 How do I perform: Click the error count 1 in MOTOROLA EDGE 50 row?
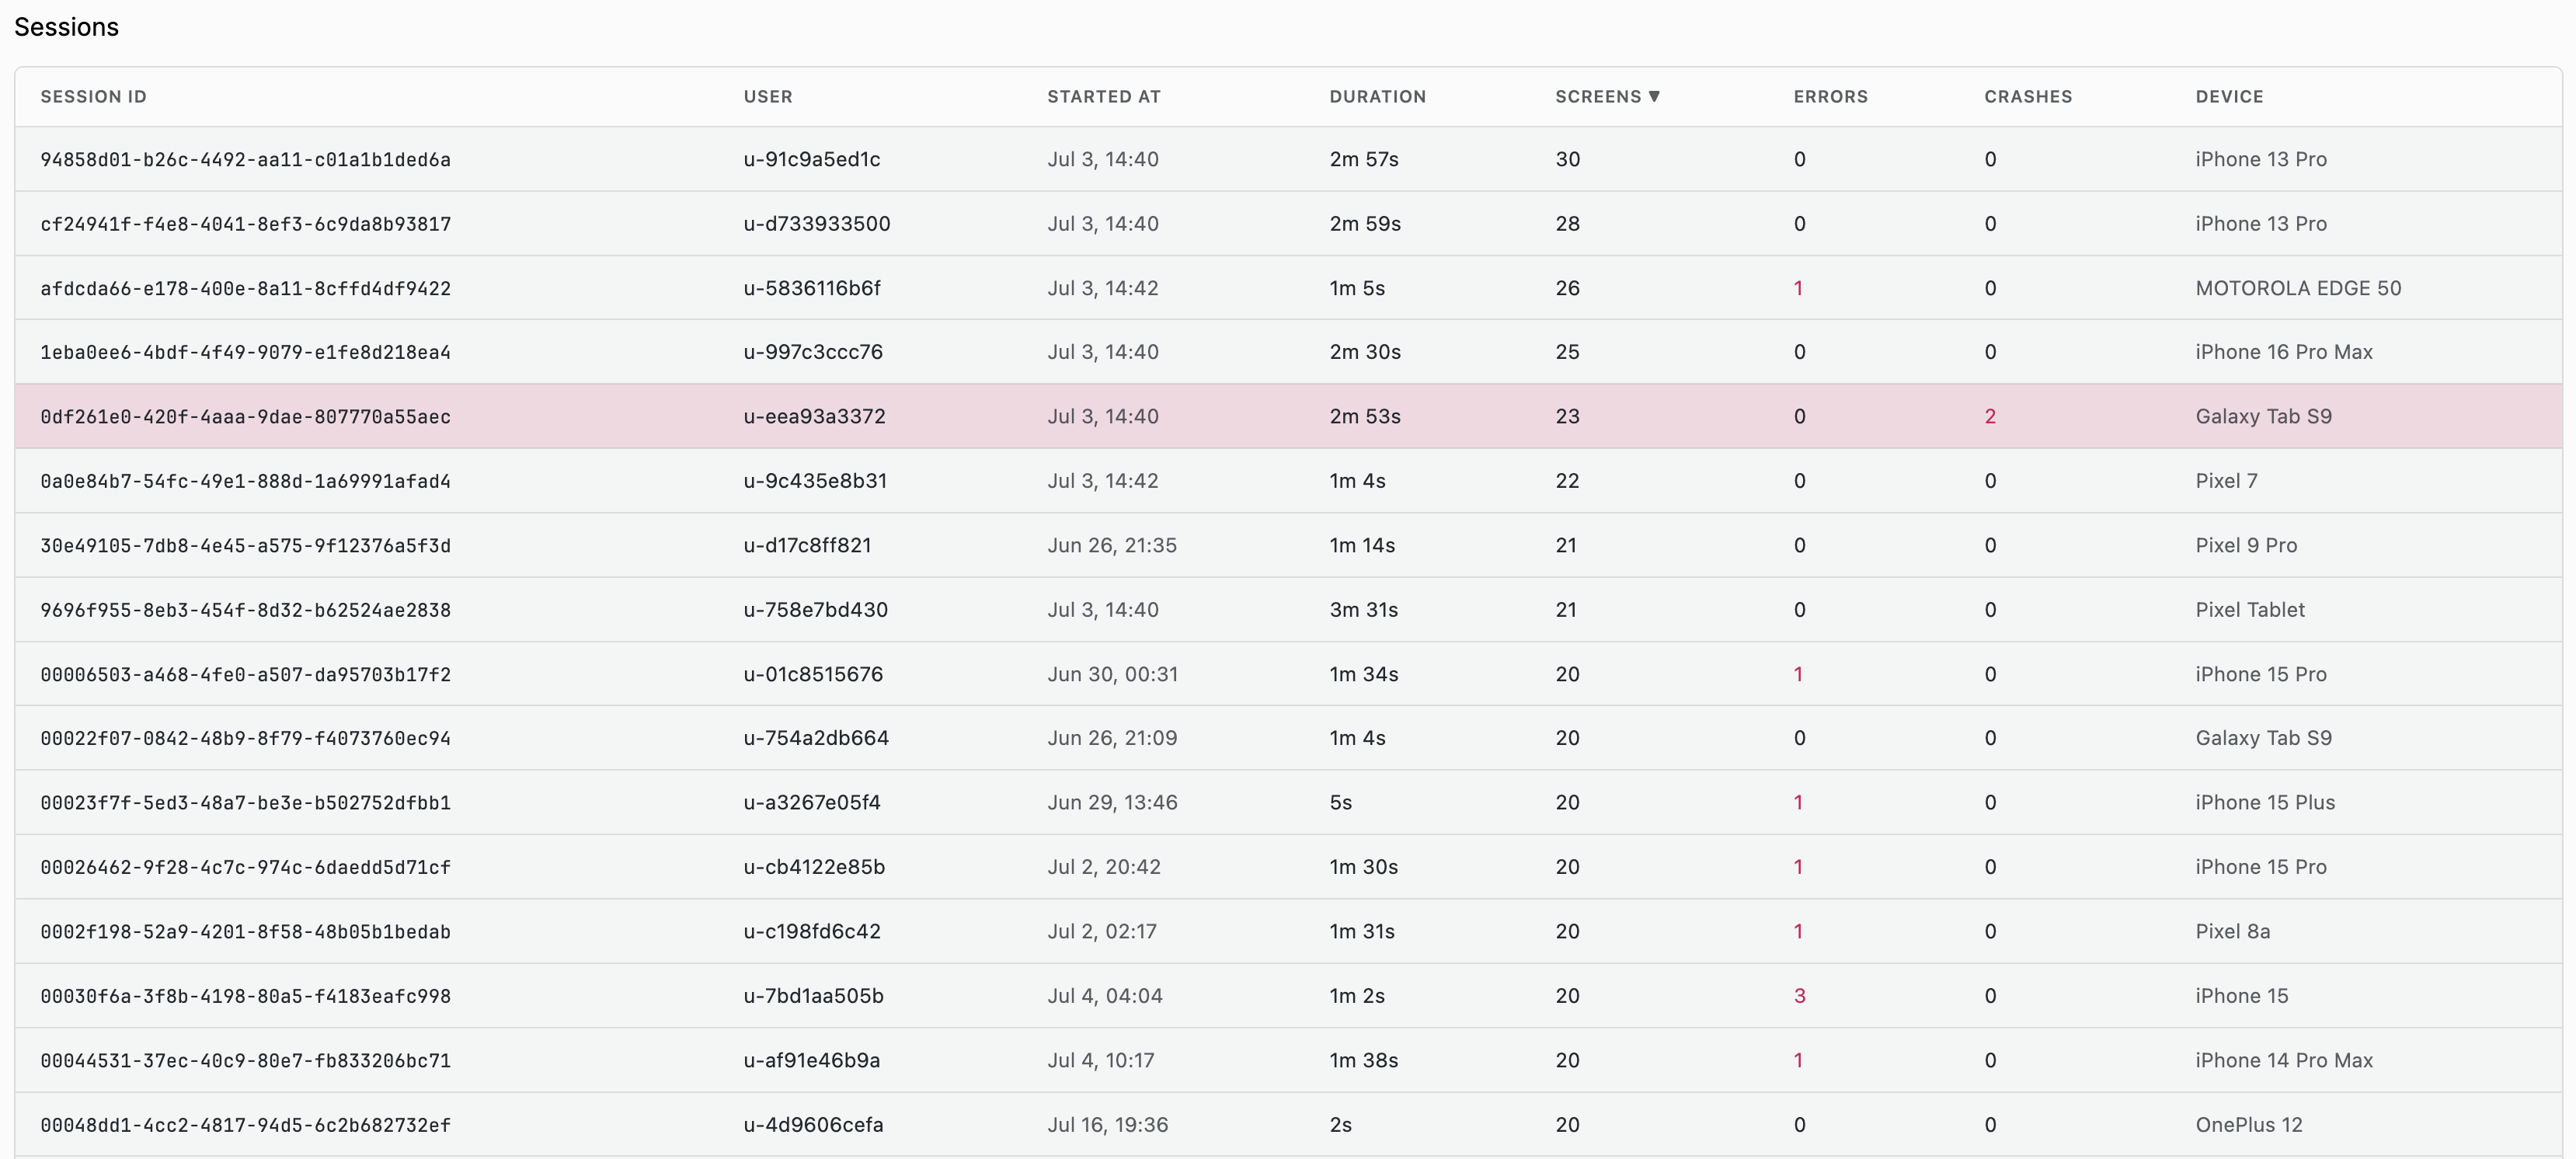(1798, 288)
